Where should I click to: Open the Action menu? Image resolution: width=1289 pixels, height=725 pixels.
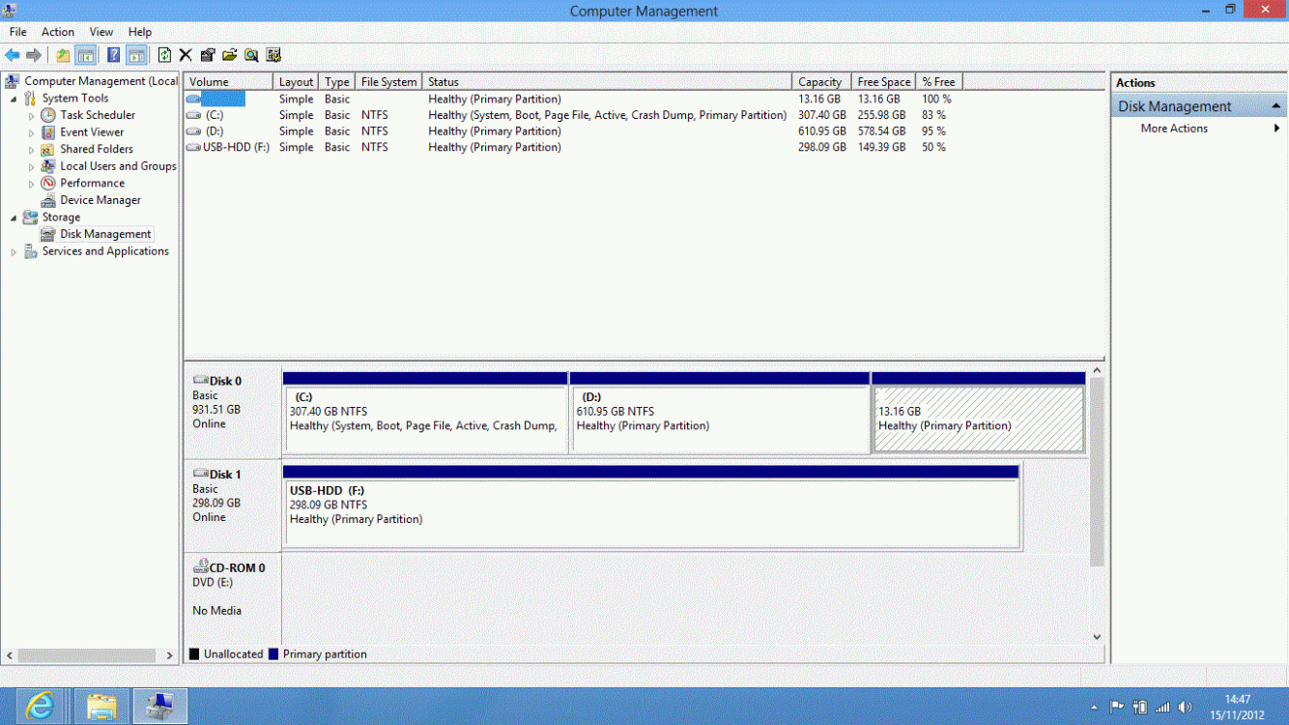pyautogui.click(x=58, y=32)
